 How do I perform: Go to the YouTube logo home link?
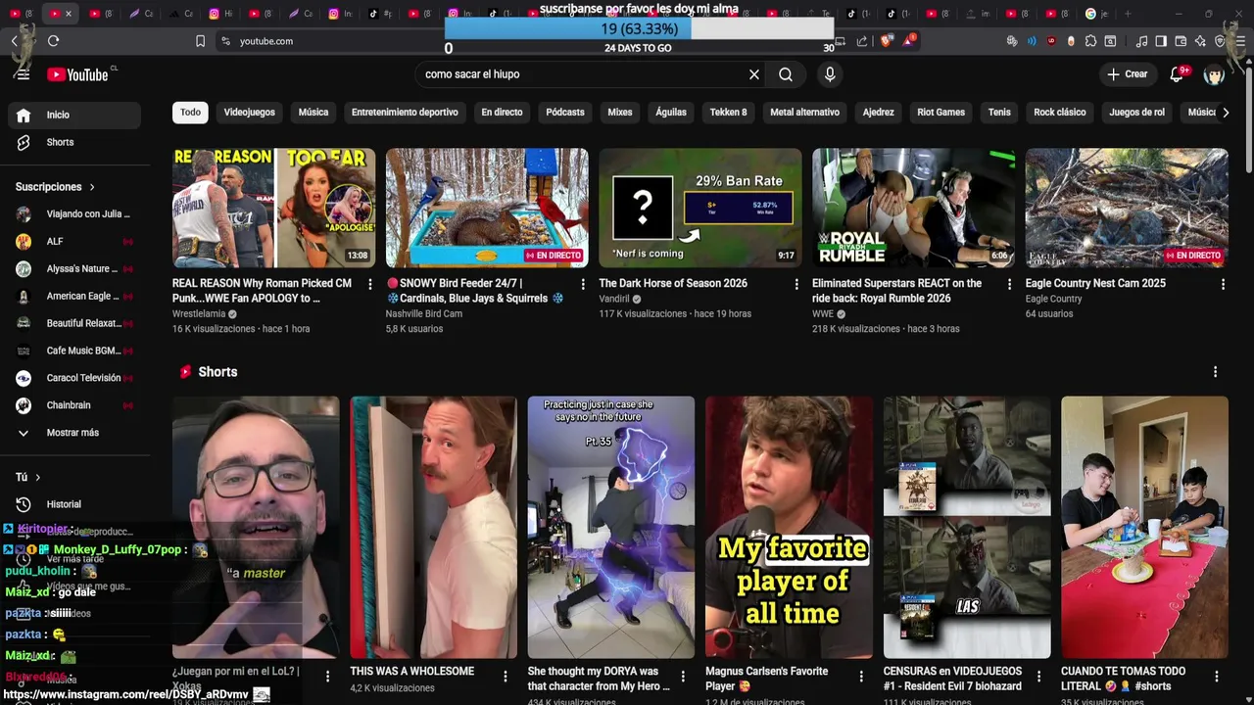coord(78,74)
